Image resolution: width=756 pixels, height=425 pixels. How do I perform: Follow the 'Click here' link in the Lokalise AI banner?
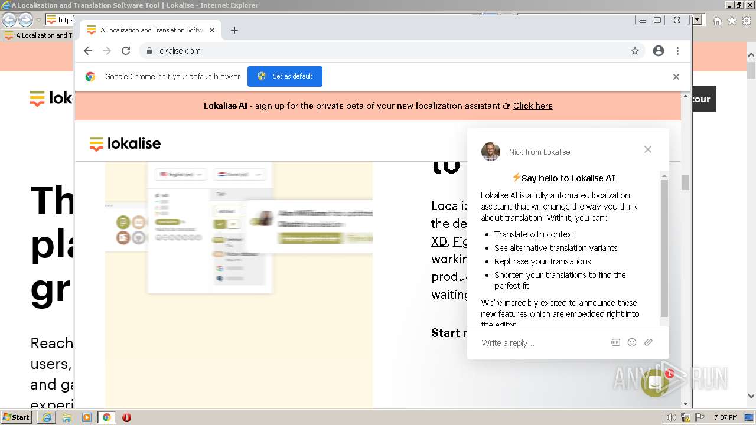pyautogui.click(x=533, y=106)
